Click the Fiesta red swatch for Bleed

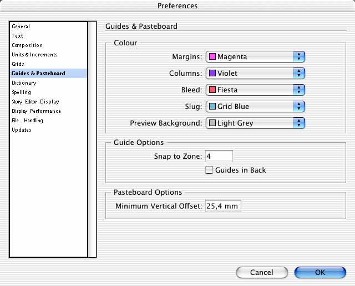pyautogui.click(x=212, y=90)
